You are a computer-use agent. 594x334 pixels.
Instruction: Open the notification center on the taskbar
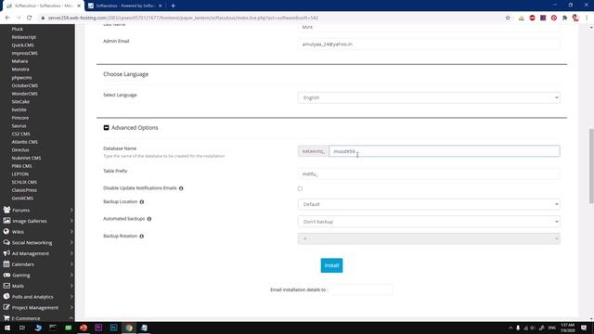(x=584, y=328)
